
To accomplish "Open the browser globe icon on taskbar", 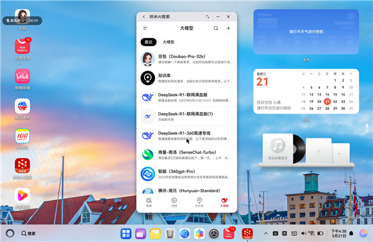I will [185, 234].
